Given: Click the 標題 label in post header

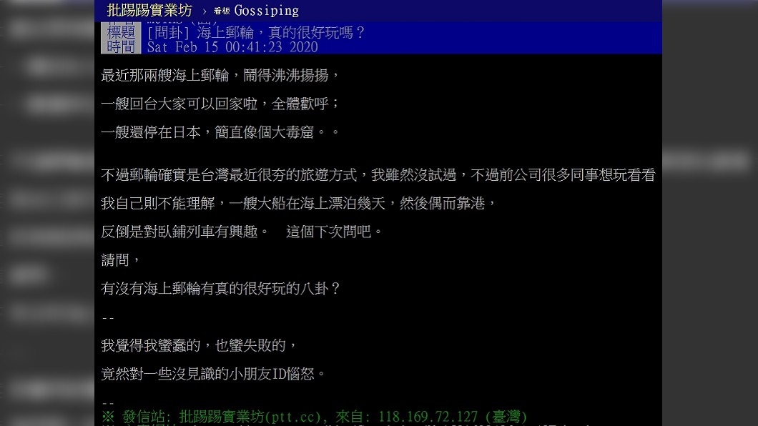Looking at the screenshot, I should [121, 32].
